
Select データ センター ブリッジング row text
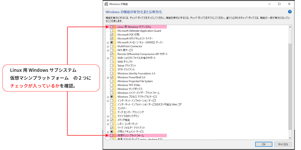point(130,112)
